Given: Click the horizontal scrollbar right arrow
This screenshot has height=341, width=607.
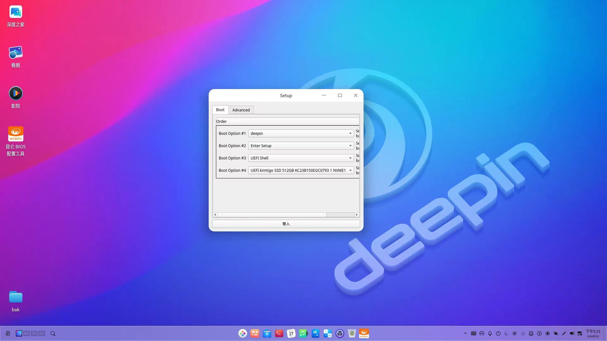Looking at the screenshot, I should tap(357, 215).
